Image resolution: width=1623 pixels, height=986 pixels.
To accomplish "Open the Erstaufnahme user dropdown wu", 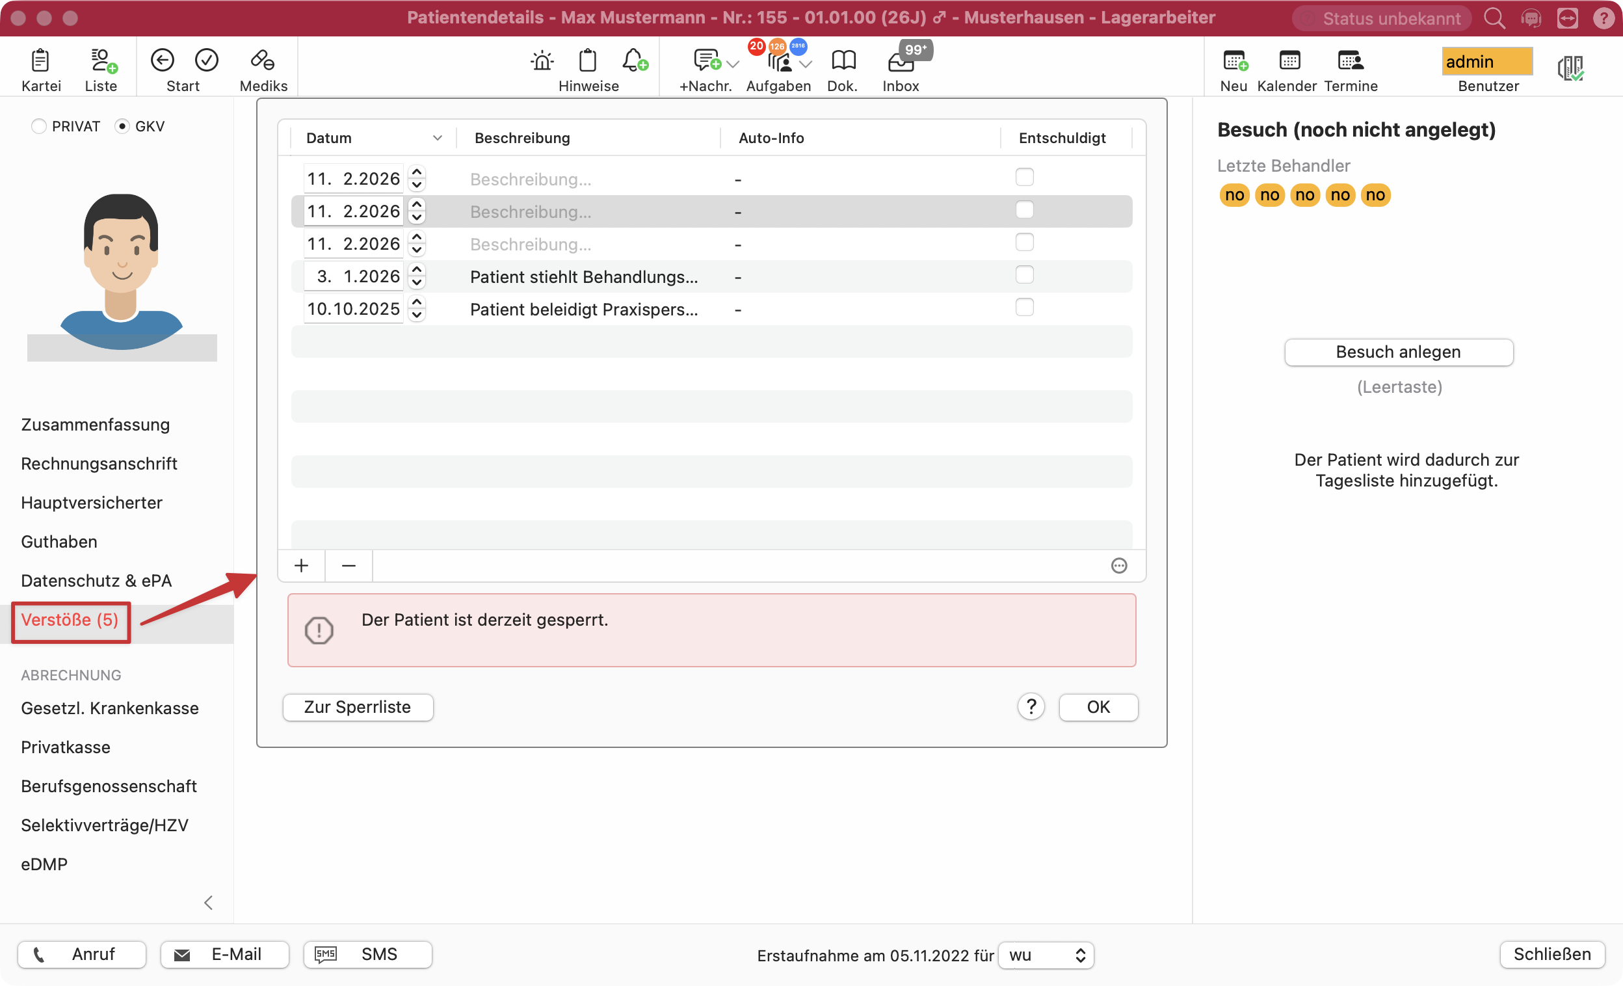I will coord(1046,955).
